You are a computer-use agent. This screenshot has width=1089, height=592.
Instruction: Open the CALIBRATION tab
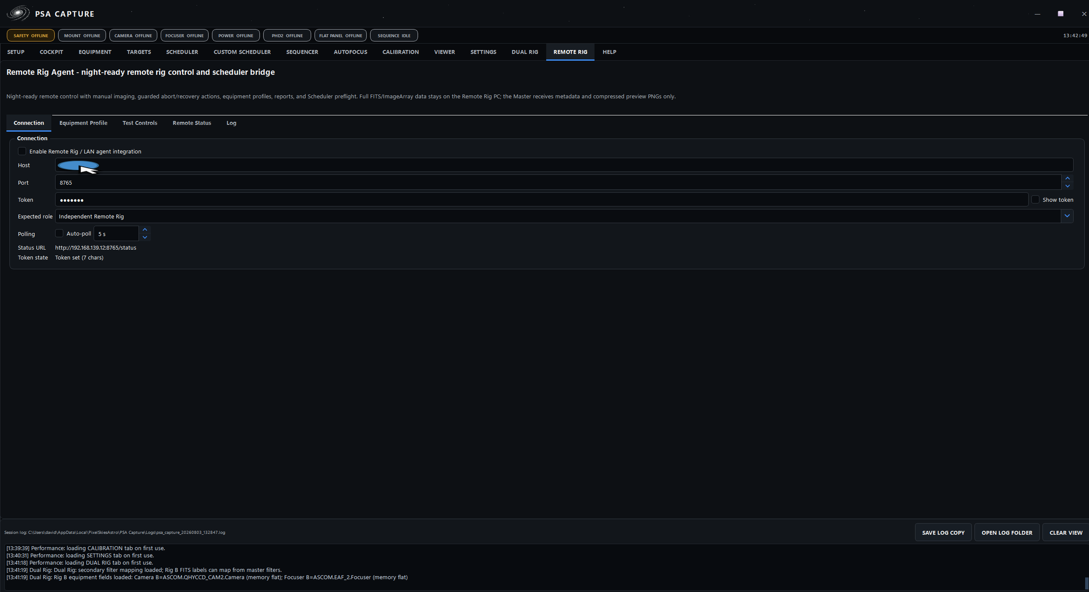click(x=401, y=52)
